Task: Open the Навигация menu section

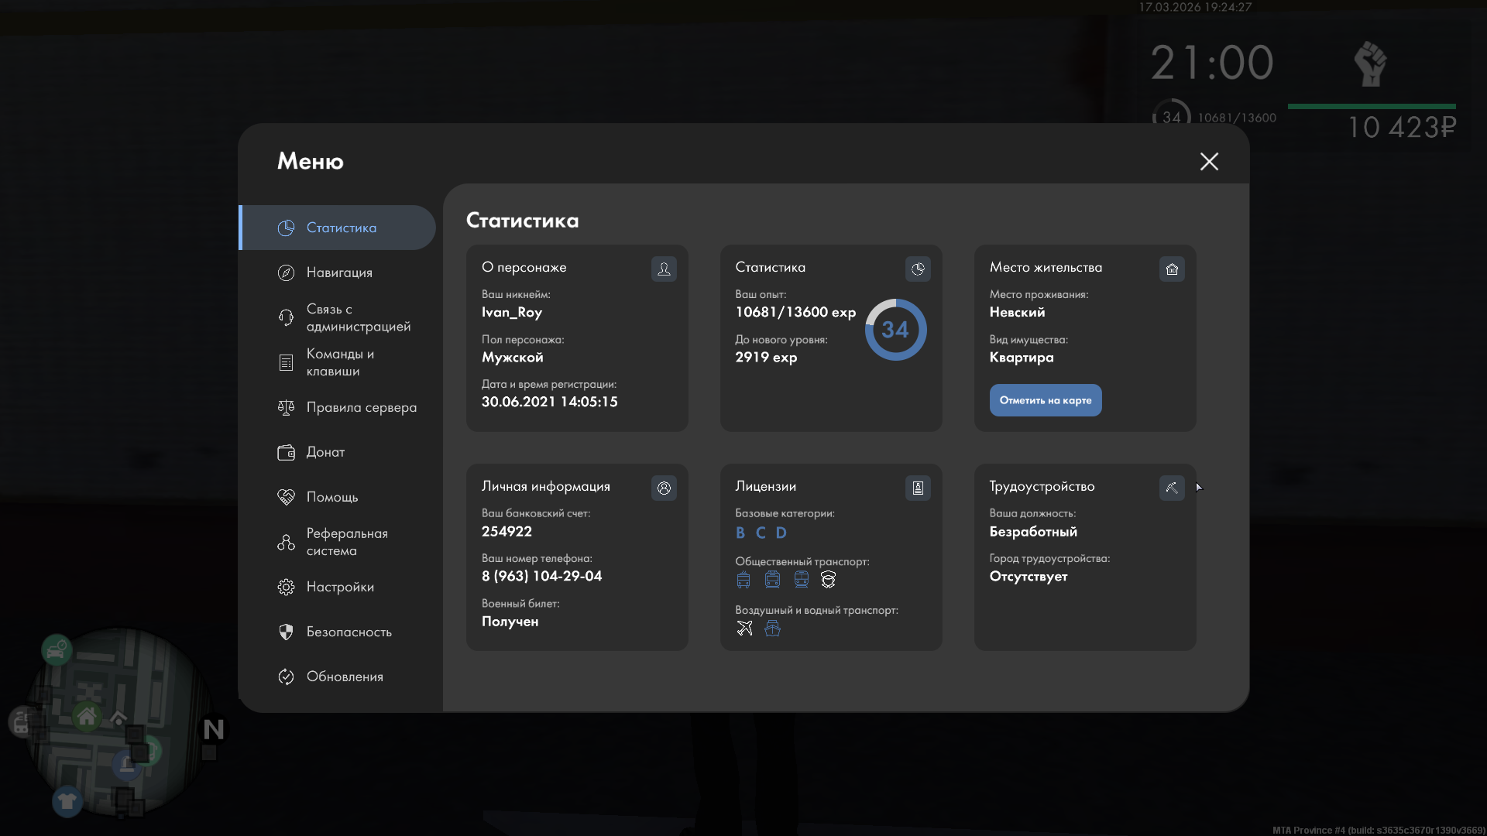Action: (x=339, y=272)
